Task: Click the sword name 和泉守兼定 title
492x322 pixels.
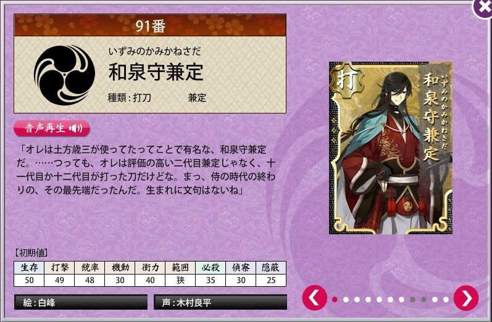Action: click(156, 72)
